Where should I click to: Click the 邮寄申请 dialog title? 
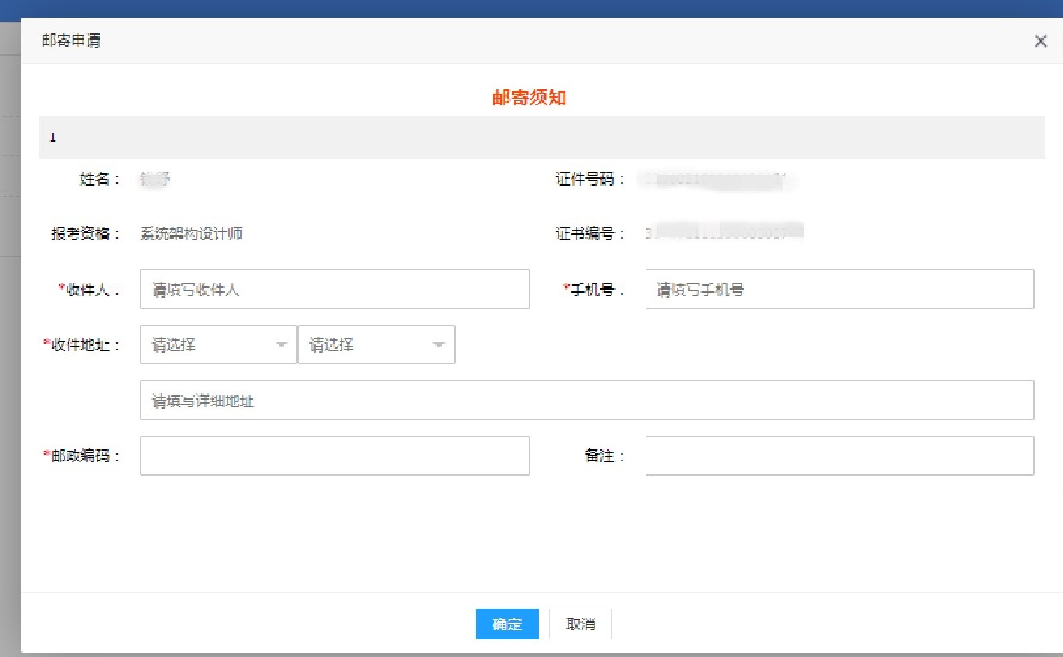click(71, 40)
